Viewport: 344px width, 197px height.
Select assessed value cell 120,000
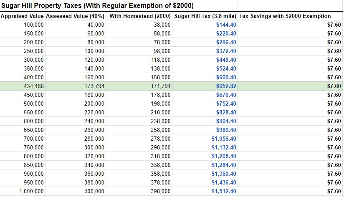pyautogui.click(x=94, y=60)
